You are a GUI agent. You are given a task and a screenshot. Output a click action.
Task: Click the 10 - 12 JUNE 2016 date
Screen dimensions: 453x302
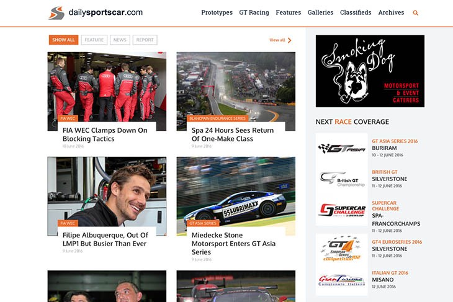coord(387,155)
